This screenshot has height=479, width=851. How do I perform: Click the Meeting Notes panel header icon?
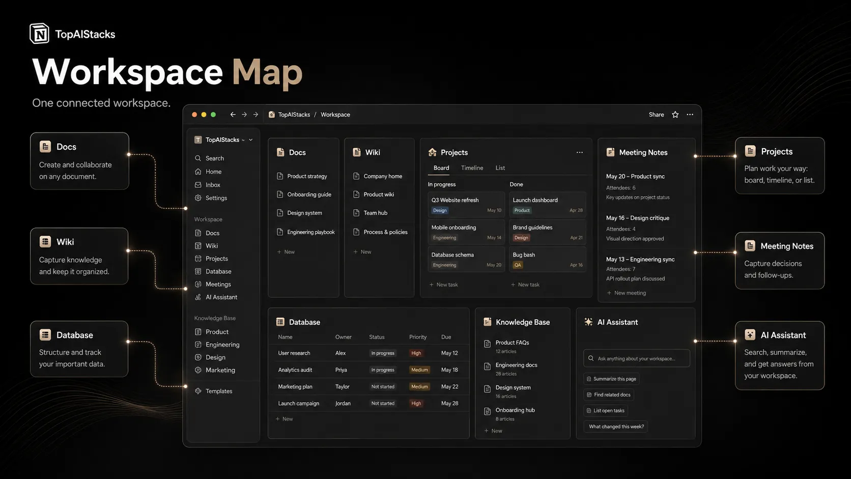pyautogui.click(x=610, y=152)
